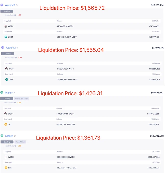Click Health Rate help icon showing 1.19
Viewport: 165px width, 173px height.
(15, 146)
